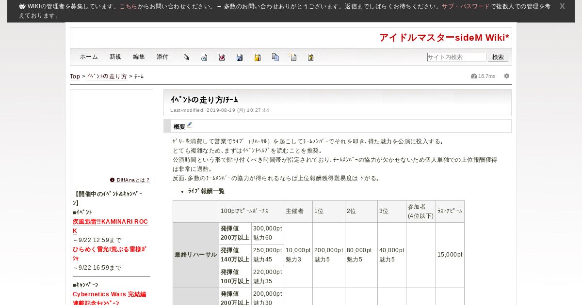This screenshot has height=305, width=582.
Task: Click the 概要 section heading
Action: pos(179,126)
